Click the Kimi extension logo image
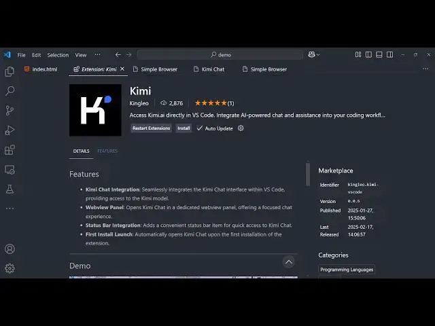The height and width of the screenshot is (326, 435). [x=95, y=110]
